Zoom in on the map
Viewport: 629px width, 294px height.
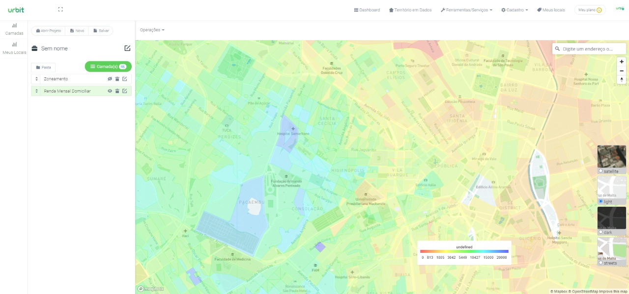point(622,62)
